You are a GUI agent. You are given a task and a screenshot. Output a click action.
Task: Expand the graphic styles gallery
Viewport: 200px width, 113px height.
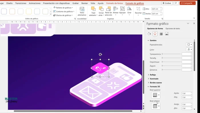[51, 15]
